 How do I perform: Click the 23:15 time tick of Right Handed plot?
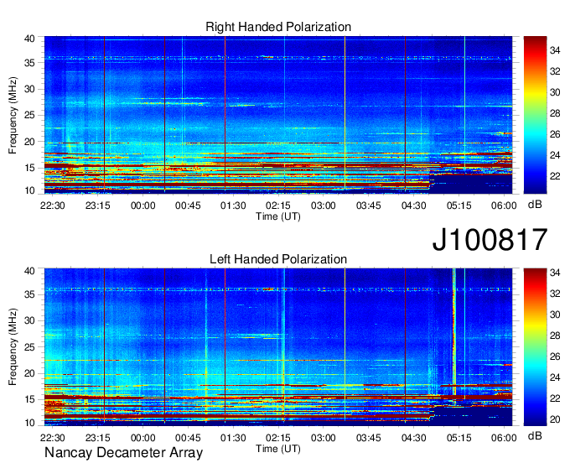(97, 205)
